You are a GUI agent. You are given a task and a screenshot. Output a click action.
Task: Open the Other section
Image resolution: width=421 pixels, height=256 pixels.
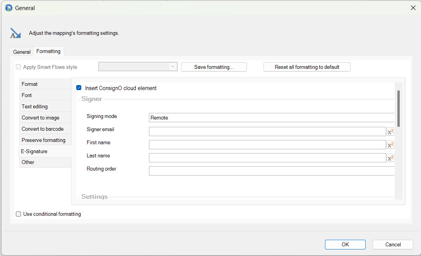tap(45, 162)
